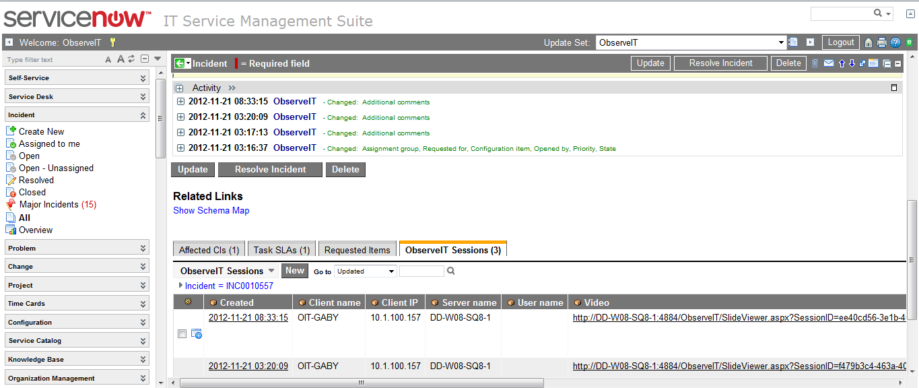Collapse the Incident navigation section
The width and height of the screenshot is (919, 388).
143,115
